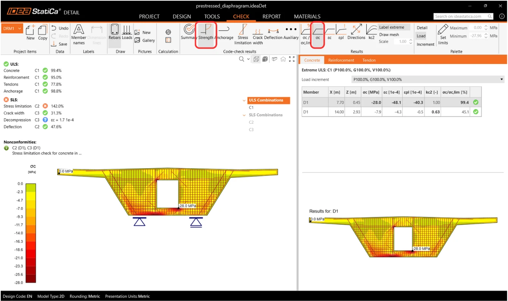Open the pictures Gallery
This screenshot has height=301, width=508.
coord(144,40)
